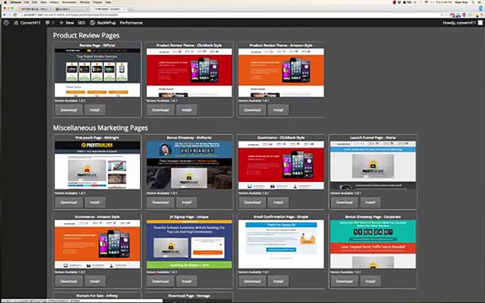Open the comments bubble icon in admin bar
485x303 pixels.
47,23
